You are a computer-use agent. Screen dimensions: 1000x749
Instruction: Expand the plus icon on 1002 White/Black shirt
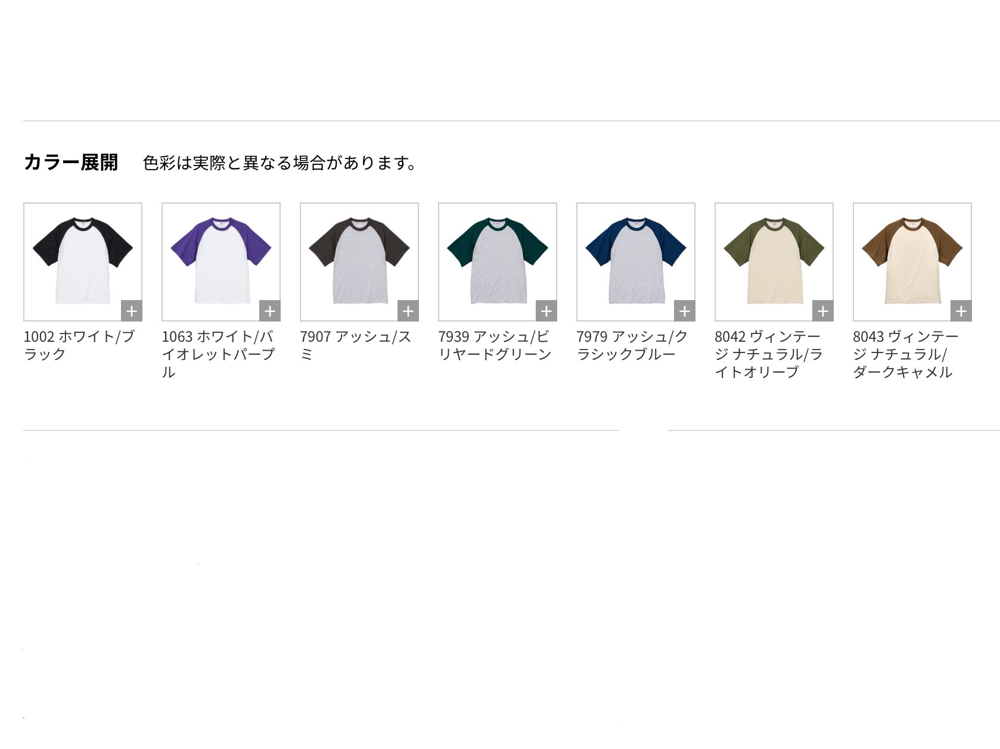pyautogui.click(x=131, y=311)
